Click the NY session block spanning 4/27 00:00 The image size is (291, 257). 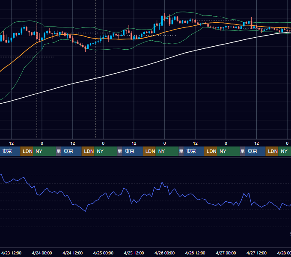pyautogui.click(x=228, y=151)
